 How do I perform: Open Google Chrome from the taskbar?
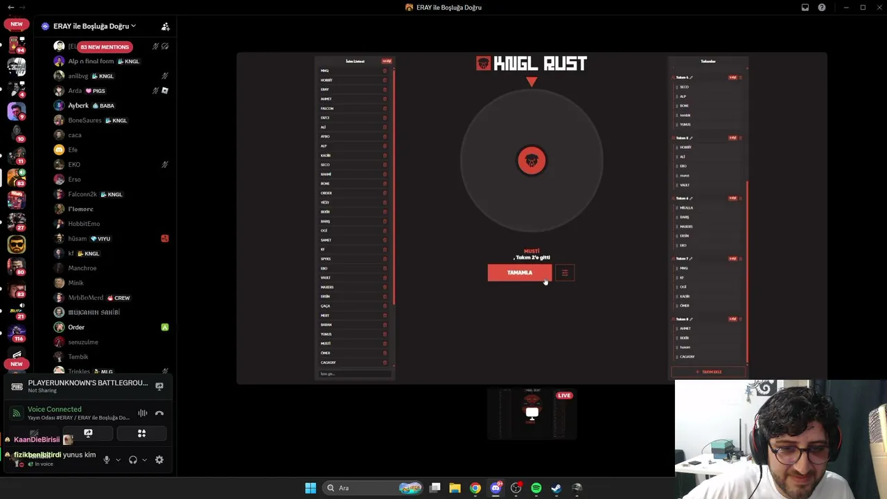(x=475, y=488)
